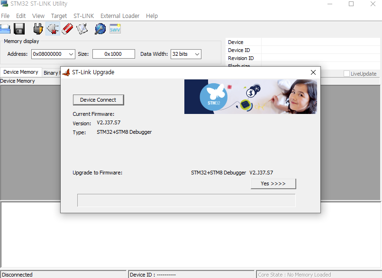The height and width of the screenshot is (278, 382).
Task: Click the Revision ID row label
Action: [241, 58]
